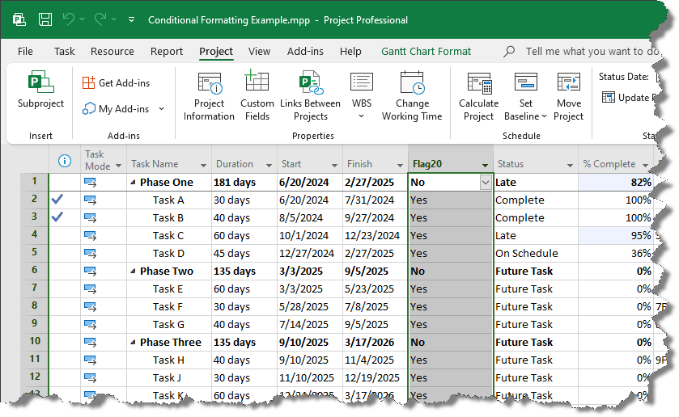Click Task Mode icon for Phase One
Viewport: 679px width, 417px height.
pos(90,182)
